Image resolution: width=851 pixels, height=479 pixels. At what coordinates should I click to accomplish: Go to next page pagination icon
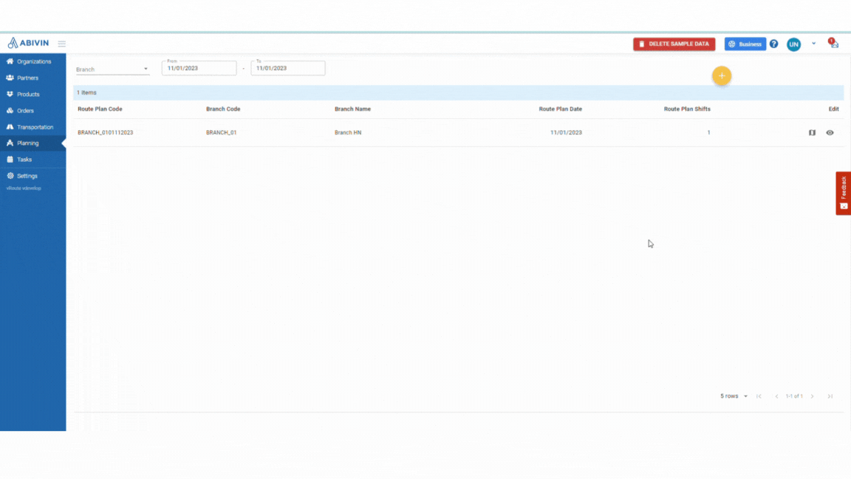(813, 396)
